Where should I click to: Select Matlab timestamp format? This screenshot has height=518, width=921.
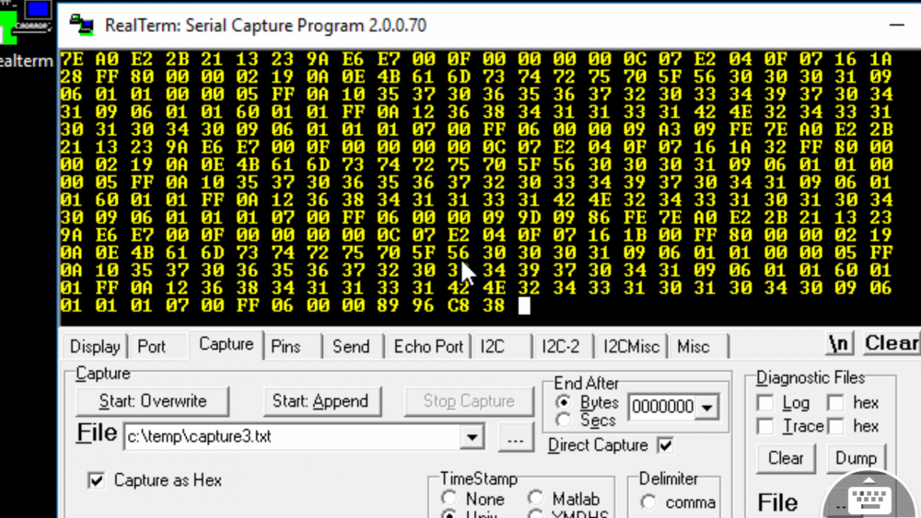tap(535, 499)
